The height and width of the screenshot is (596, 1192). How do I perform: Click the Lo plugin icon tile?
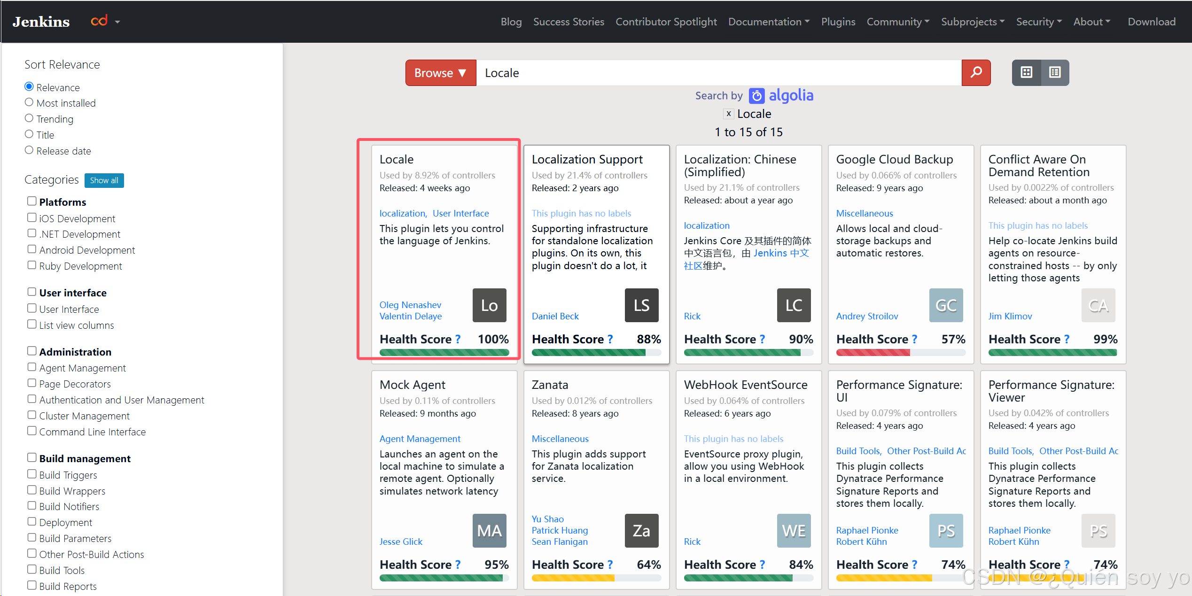[x=489, y=305]
